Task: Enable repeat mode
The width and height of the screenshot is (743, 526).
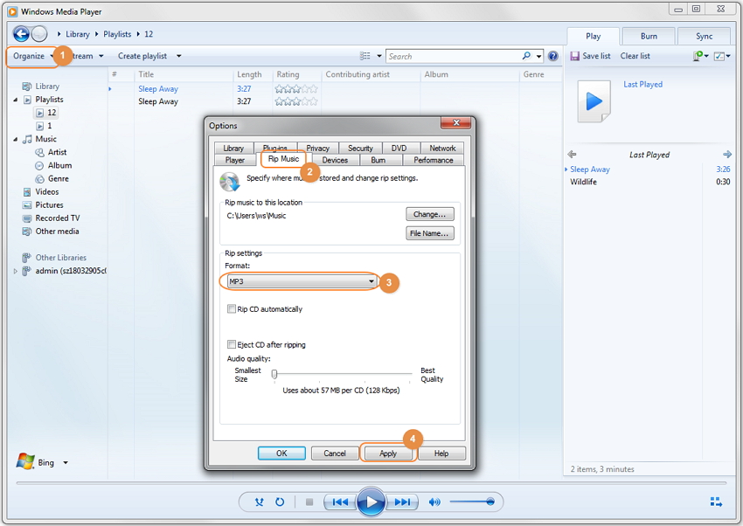Action: click(279, 502)
